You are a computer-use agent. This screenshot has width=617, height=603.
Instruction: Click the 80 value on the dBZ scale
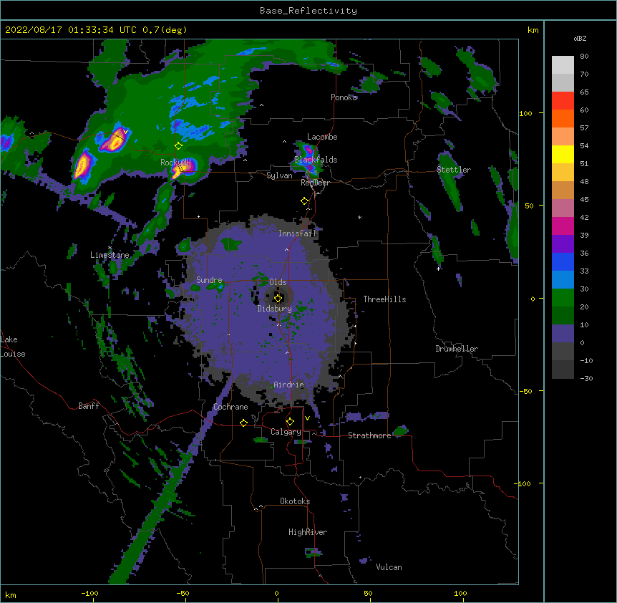click(x=584, y=57)
